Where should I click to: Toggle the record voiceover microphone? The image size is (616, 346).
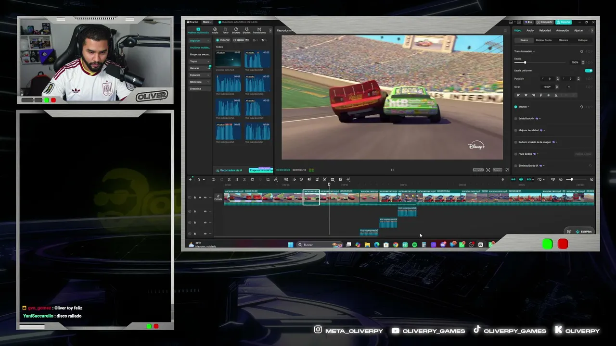(503, 179)
